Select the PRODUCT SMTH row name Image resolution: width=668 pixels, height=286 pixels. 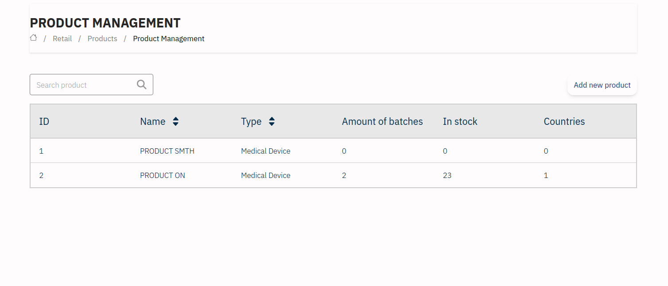[167, 151]
